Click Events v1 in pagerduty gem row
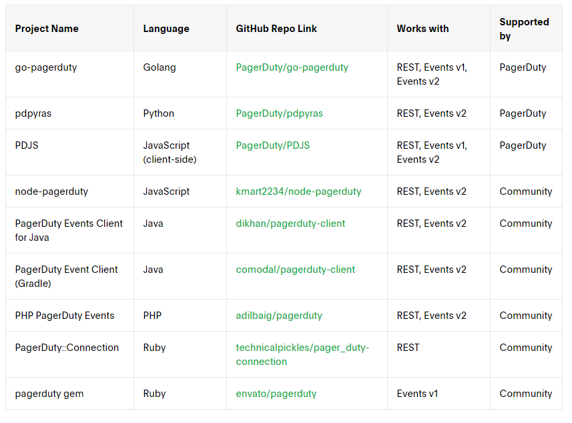This screenshot has height=423, width=572. (417, 394)
